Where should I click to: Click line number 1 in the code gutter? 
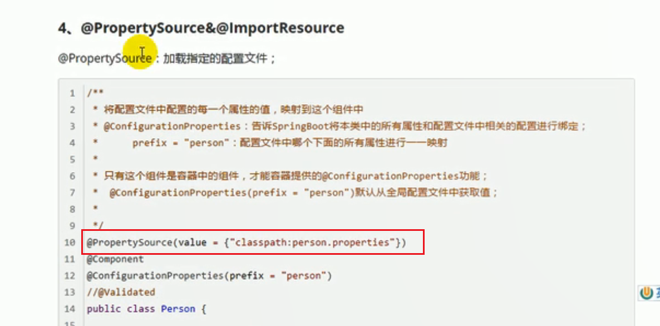click(72, 93)
